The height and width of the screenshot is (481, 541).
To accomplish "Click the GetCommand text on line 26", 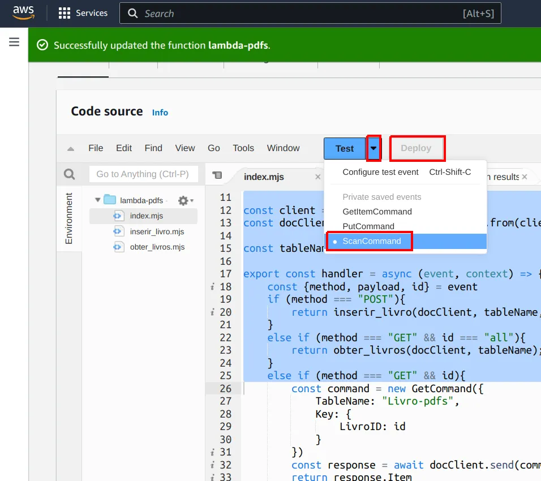I will (441, 389).
